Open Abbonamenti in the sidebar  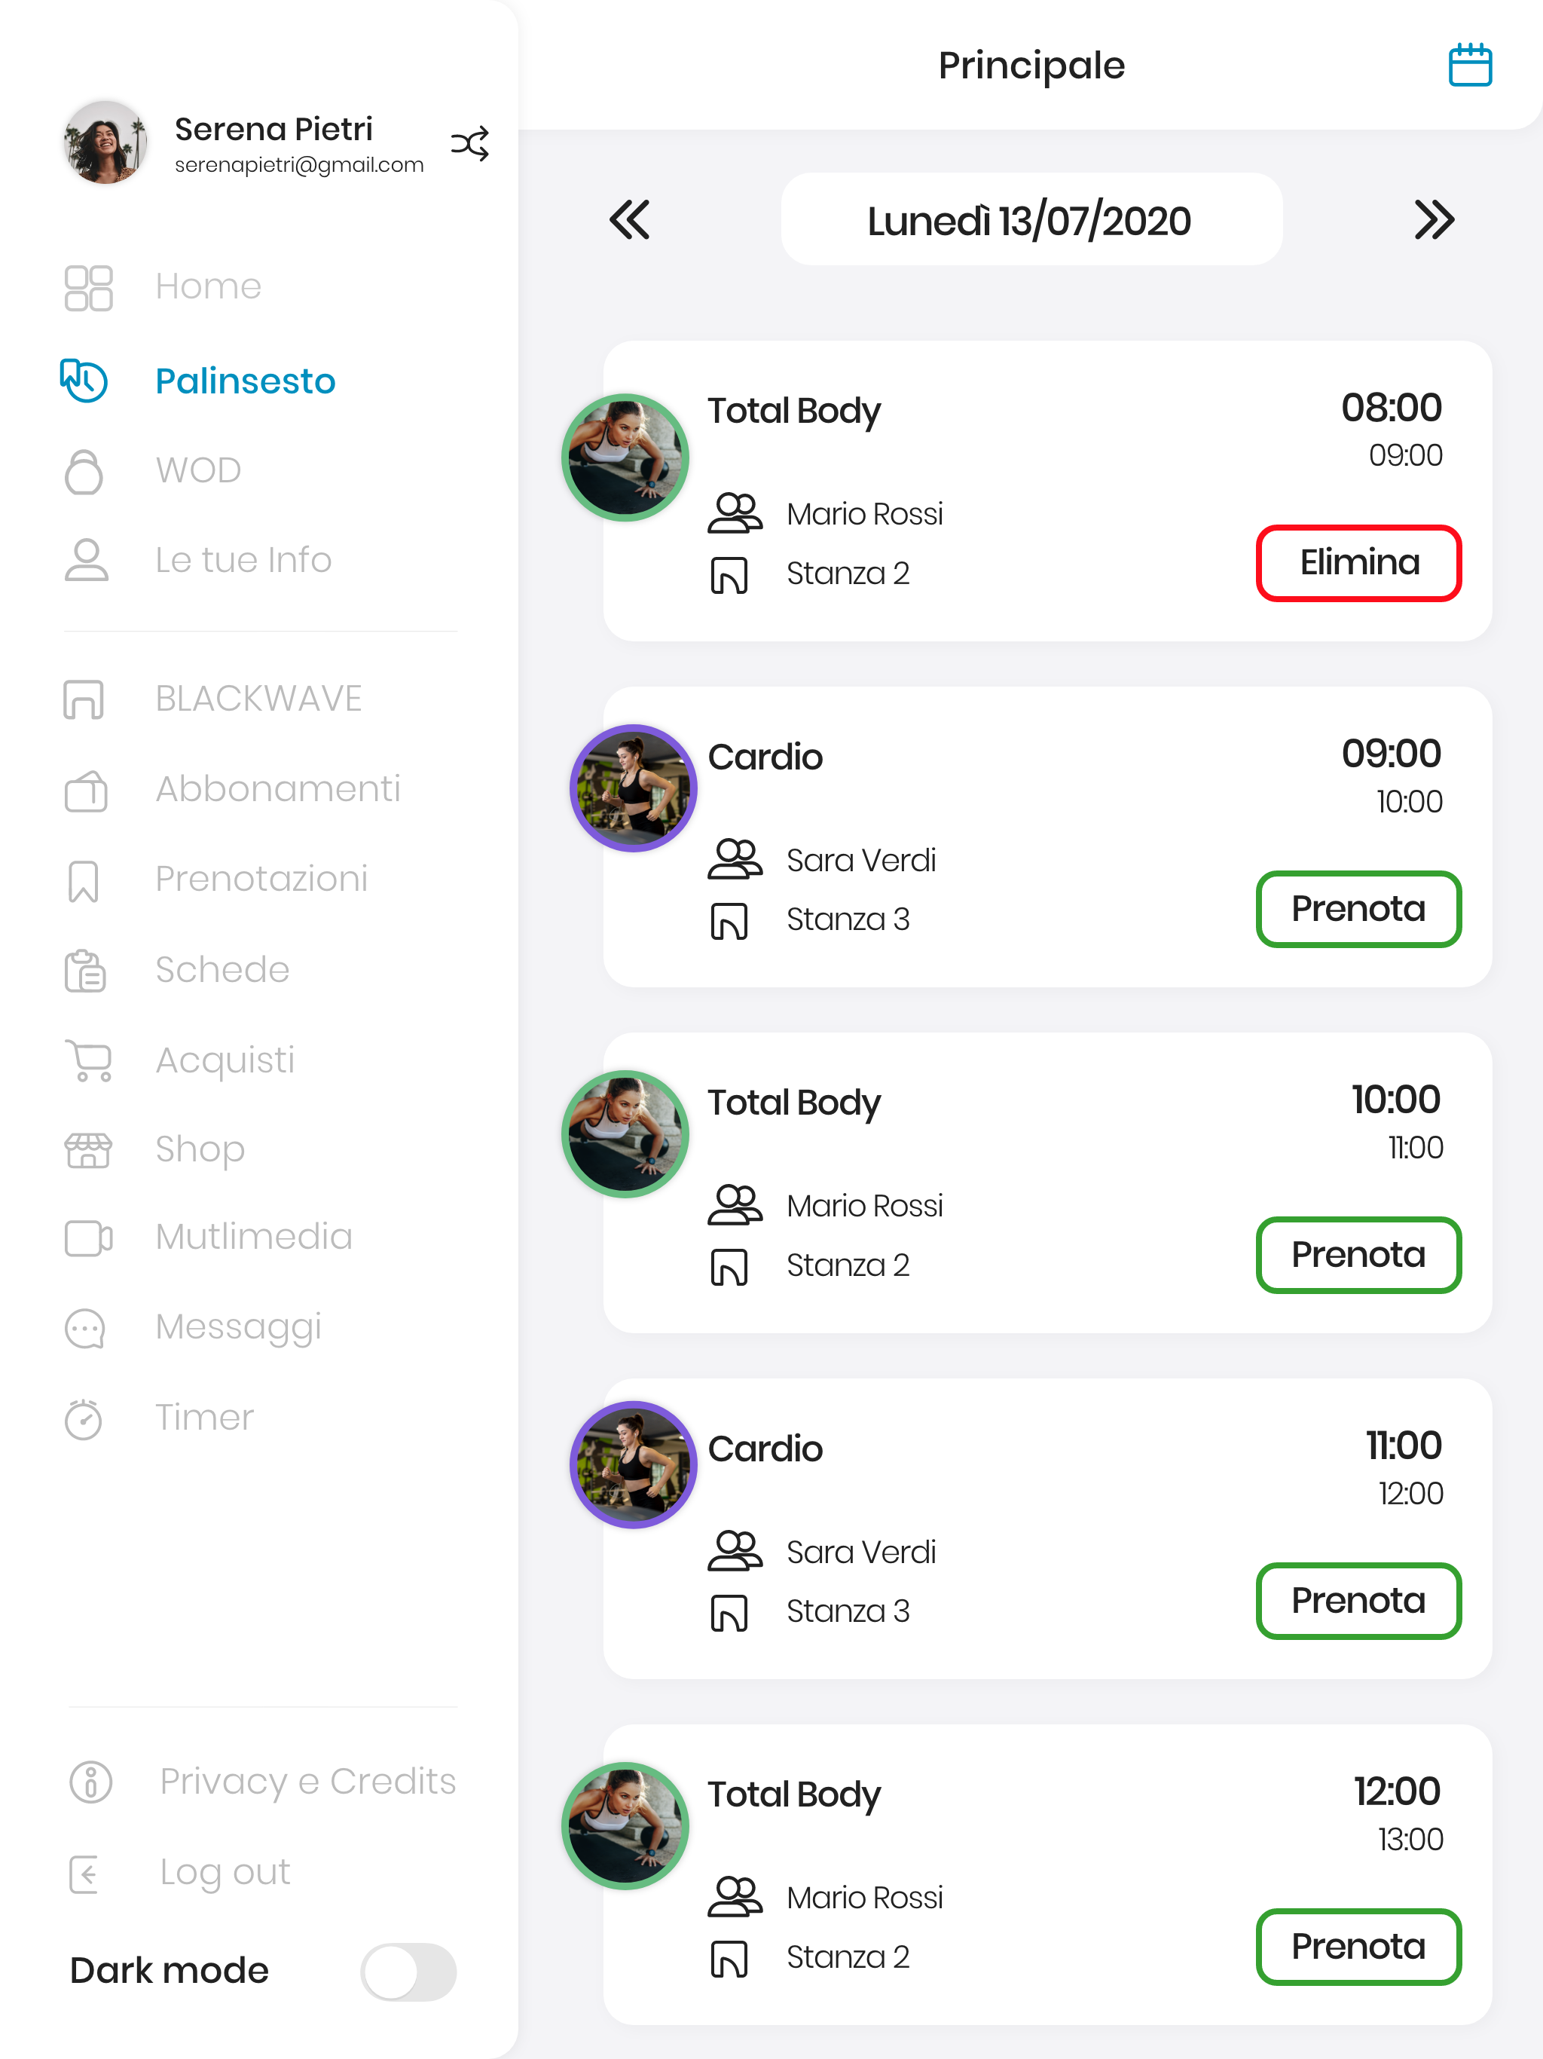pos(277,789)
